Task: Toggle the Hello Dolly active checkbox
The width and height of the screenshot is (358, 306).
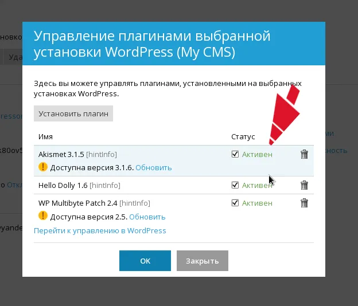Action: point(235,185)
